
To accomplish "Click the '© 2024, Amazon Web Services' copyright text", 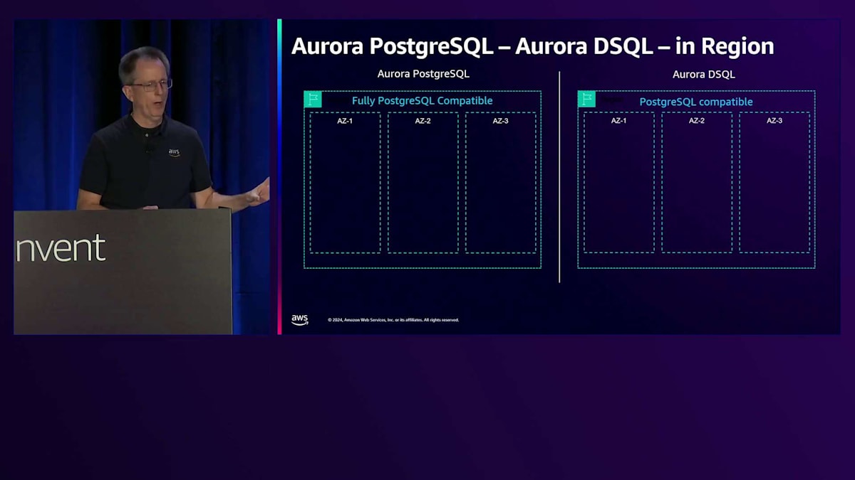I will tap(393, 320).
